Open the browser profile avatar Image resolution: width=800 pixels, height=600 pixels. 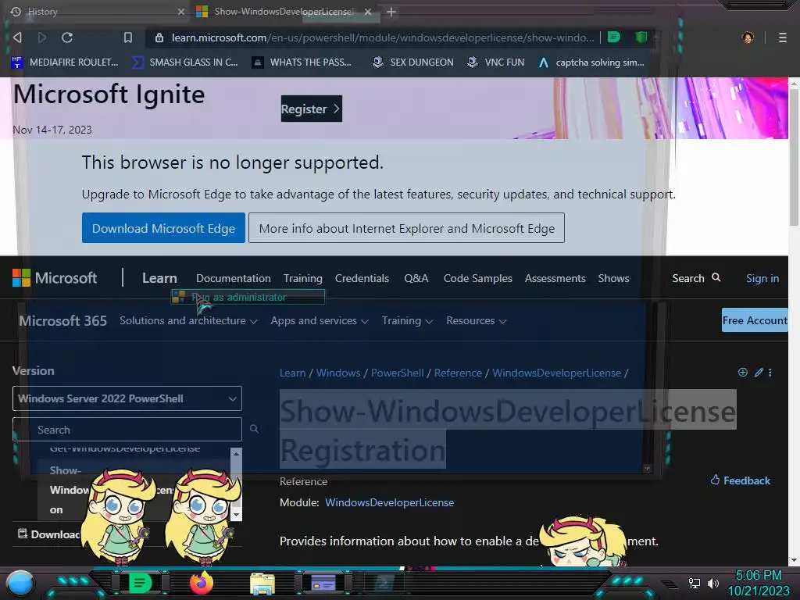point(748,37)
